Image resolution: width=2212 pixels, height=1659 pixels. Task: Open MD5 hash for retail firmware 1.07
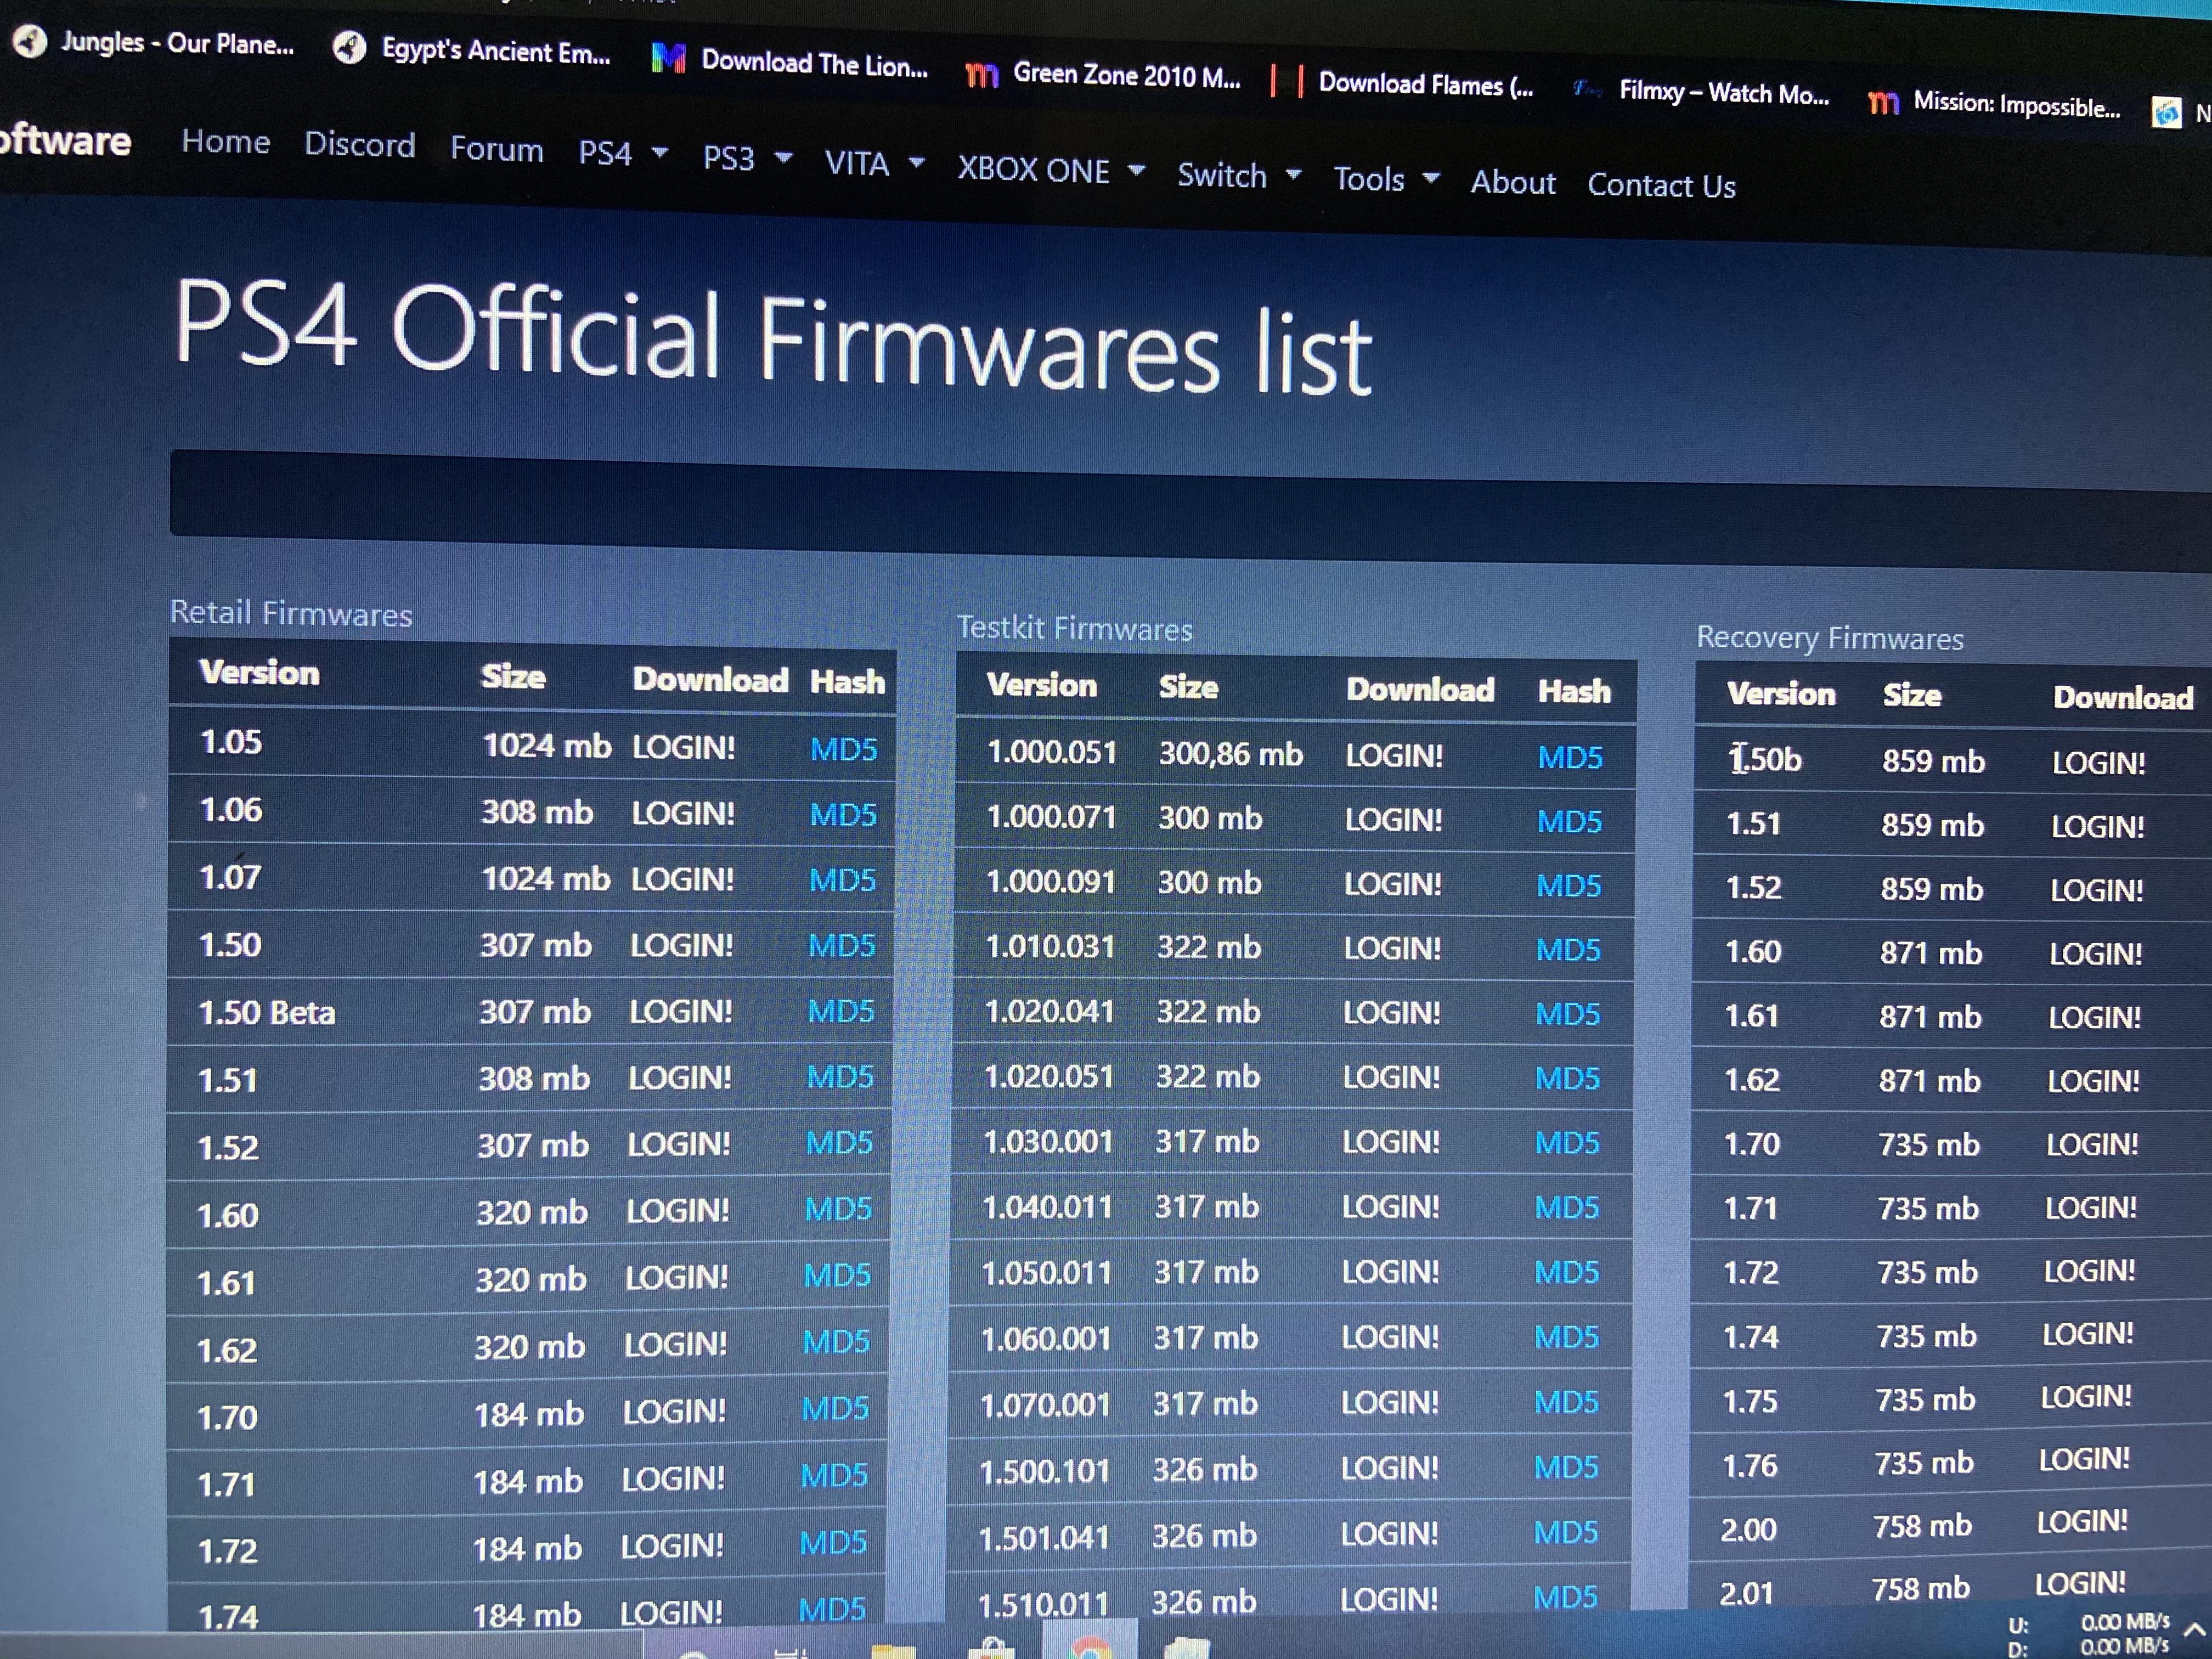(x=842, y=880)
